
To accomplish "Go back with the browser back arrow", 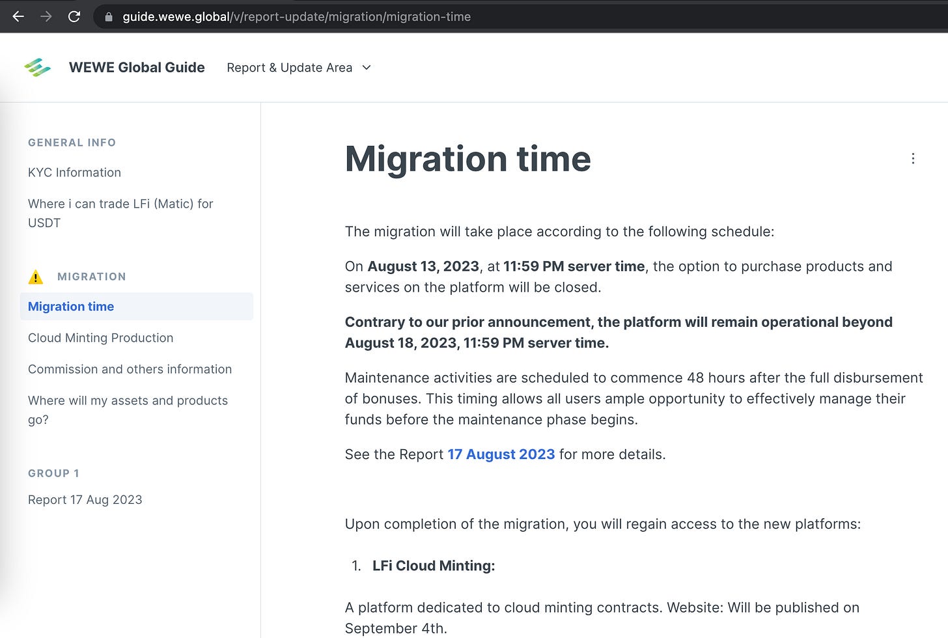I will 18,17.
